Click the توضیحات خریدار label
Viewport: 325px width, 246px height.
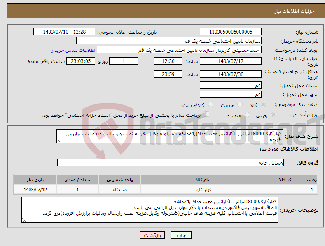[x=299, y=210]
